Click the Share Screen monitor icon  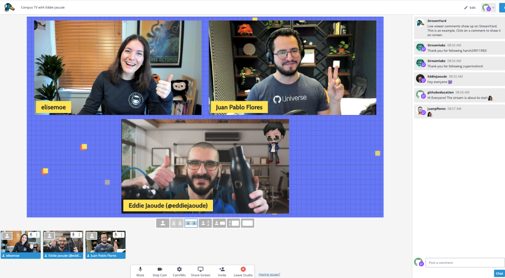(x=200, y=269)
